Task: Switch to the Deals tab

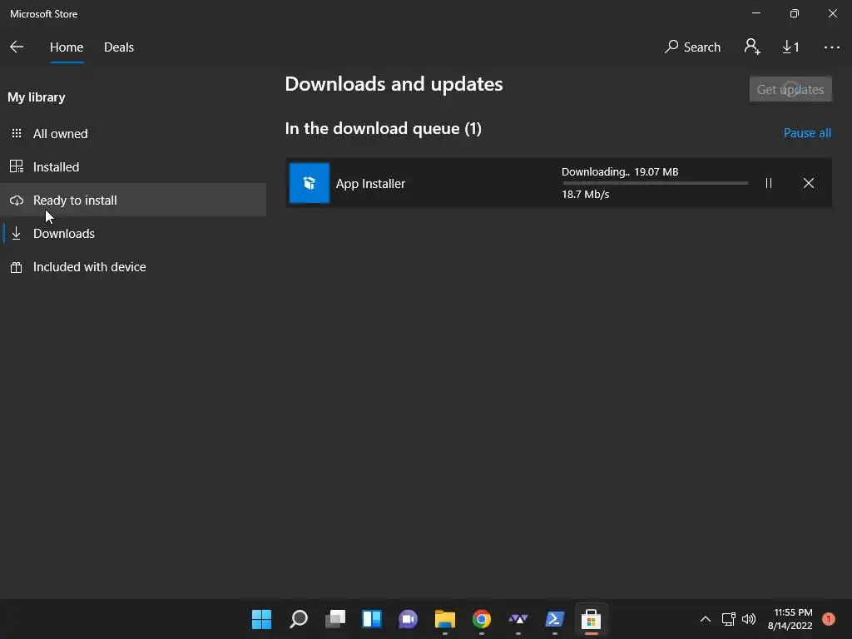Action: click(x=118, y=47)
